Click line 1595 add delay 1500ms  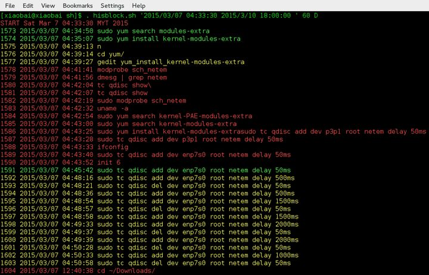pyautogui.click(x=150, y=201)
